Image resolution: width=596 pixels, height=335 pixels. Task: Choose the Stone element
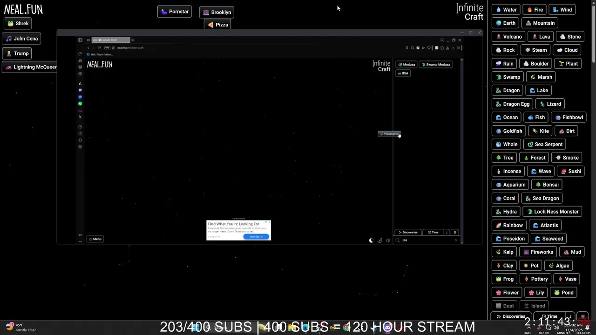570,37
